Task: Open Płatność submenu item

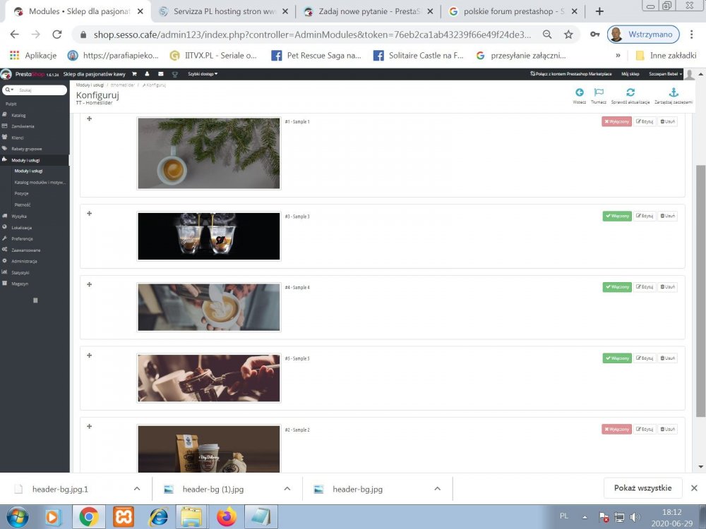Action: point(23,205)
